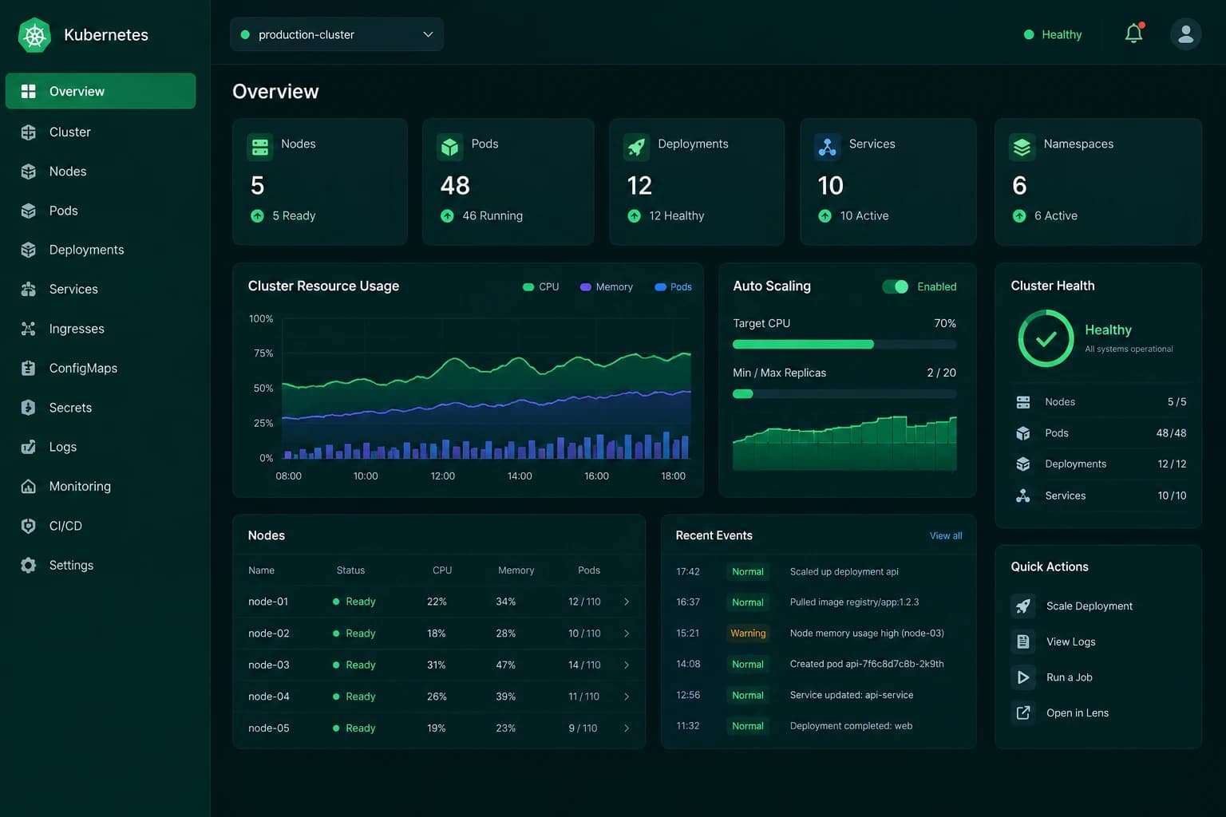Adjust the Target CPU progress bar
The width and height of the screenshot is (1226, 817).
pyautogui.click(x=844, y=345)
